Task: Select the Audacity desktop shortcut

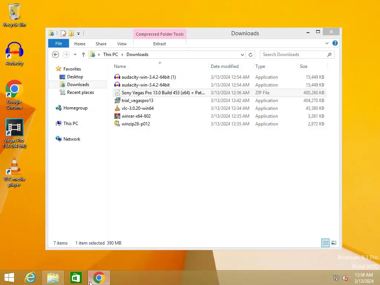Action: tap(14, 53)
